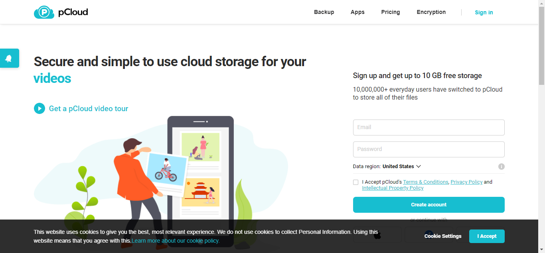Open the Backup menu item

pos(324,12)
